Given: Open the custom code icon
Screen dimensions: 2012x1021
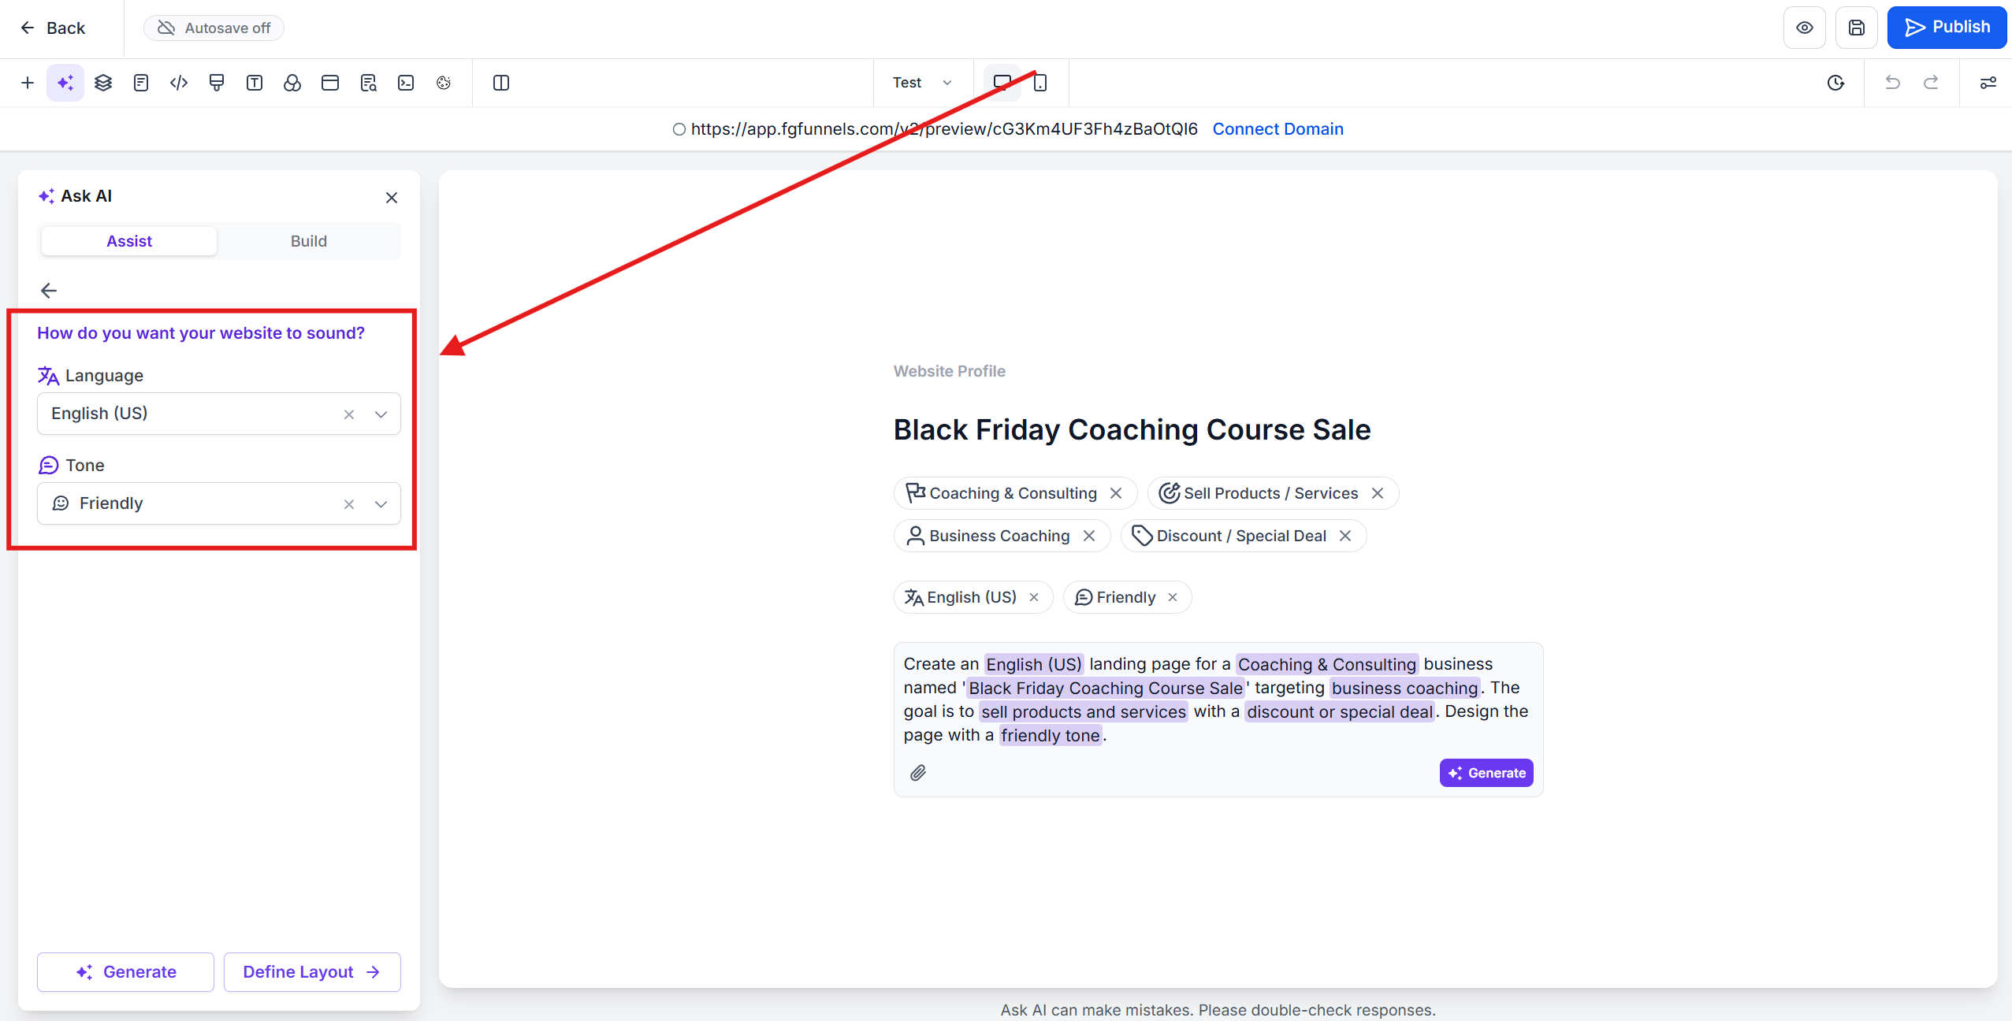Looking at the screenshot, I should [x=179, y=83].
